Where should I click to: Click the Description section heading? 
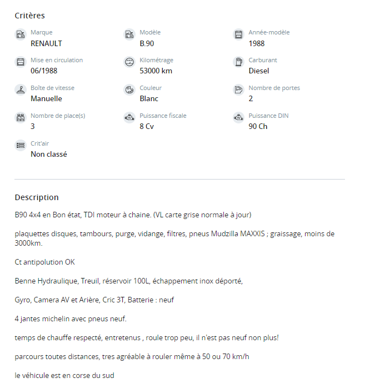pos(37,197)
